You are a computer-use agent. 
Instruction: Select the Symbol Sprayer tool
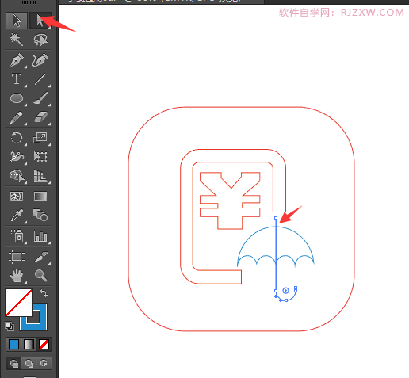17,236
